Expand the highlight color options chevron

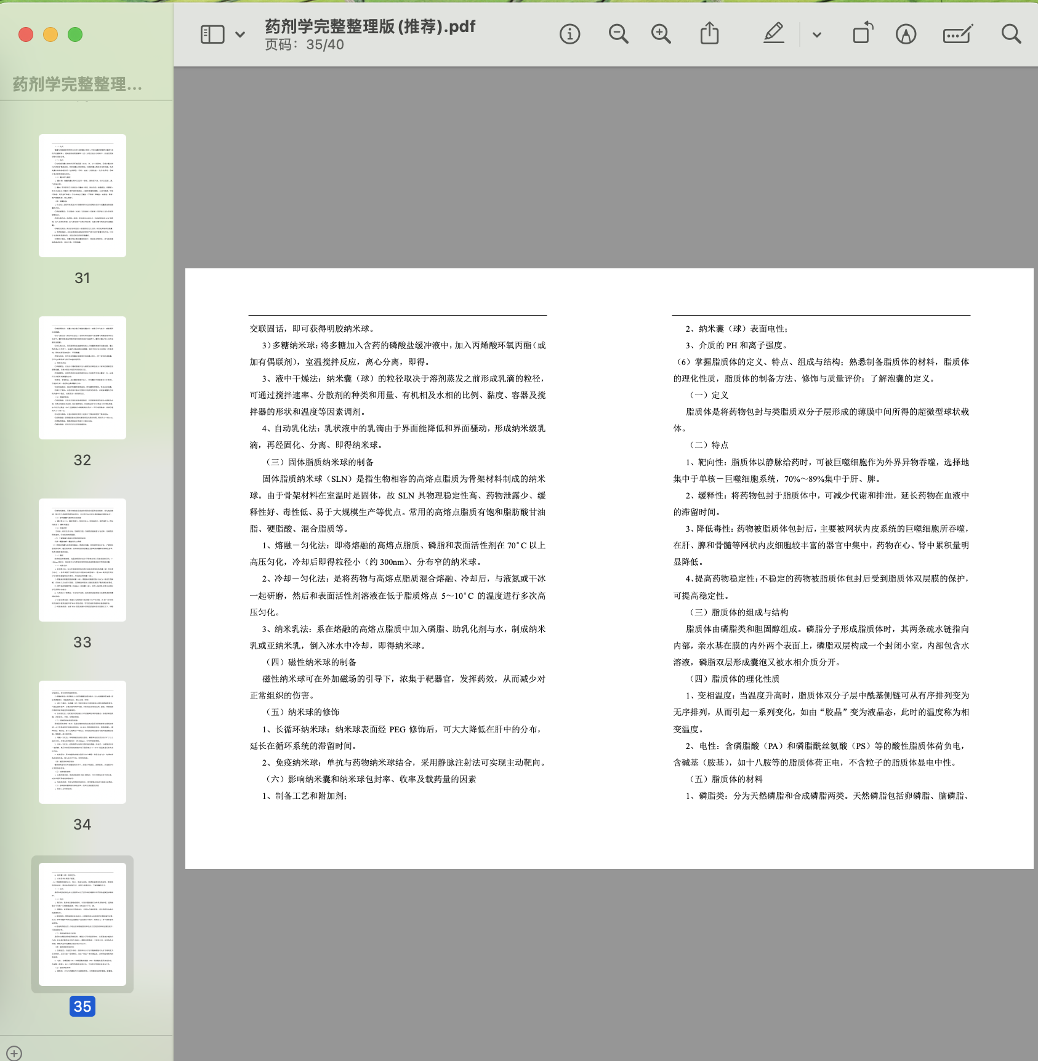tap(817, 35)
